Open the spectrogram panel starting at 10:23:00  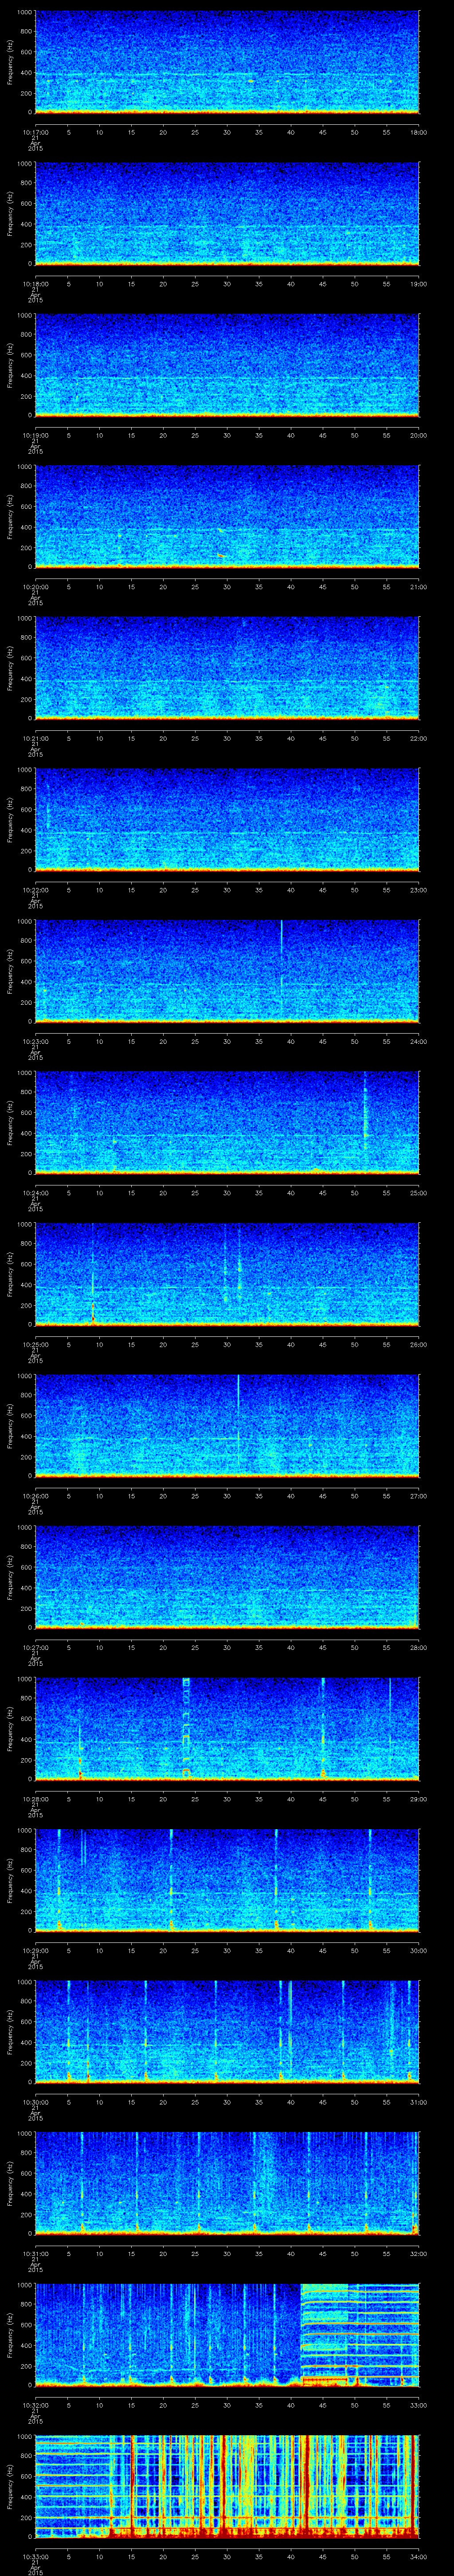coord(227,971)
